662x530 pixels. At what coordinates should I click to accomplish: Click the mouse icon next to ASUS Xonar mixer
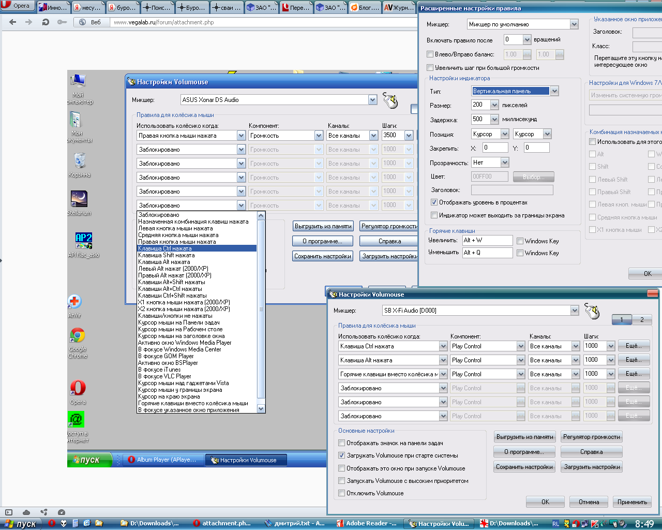point(390,100)
